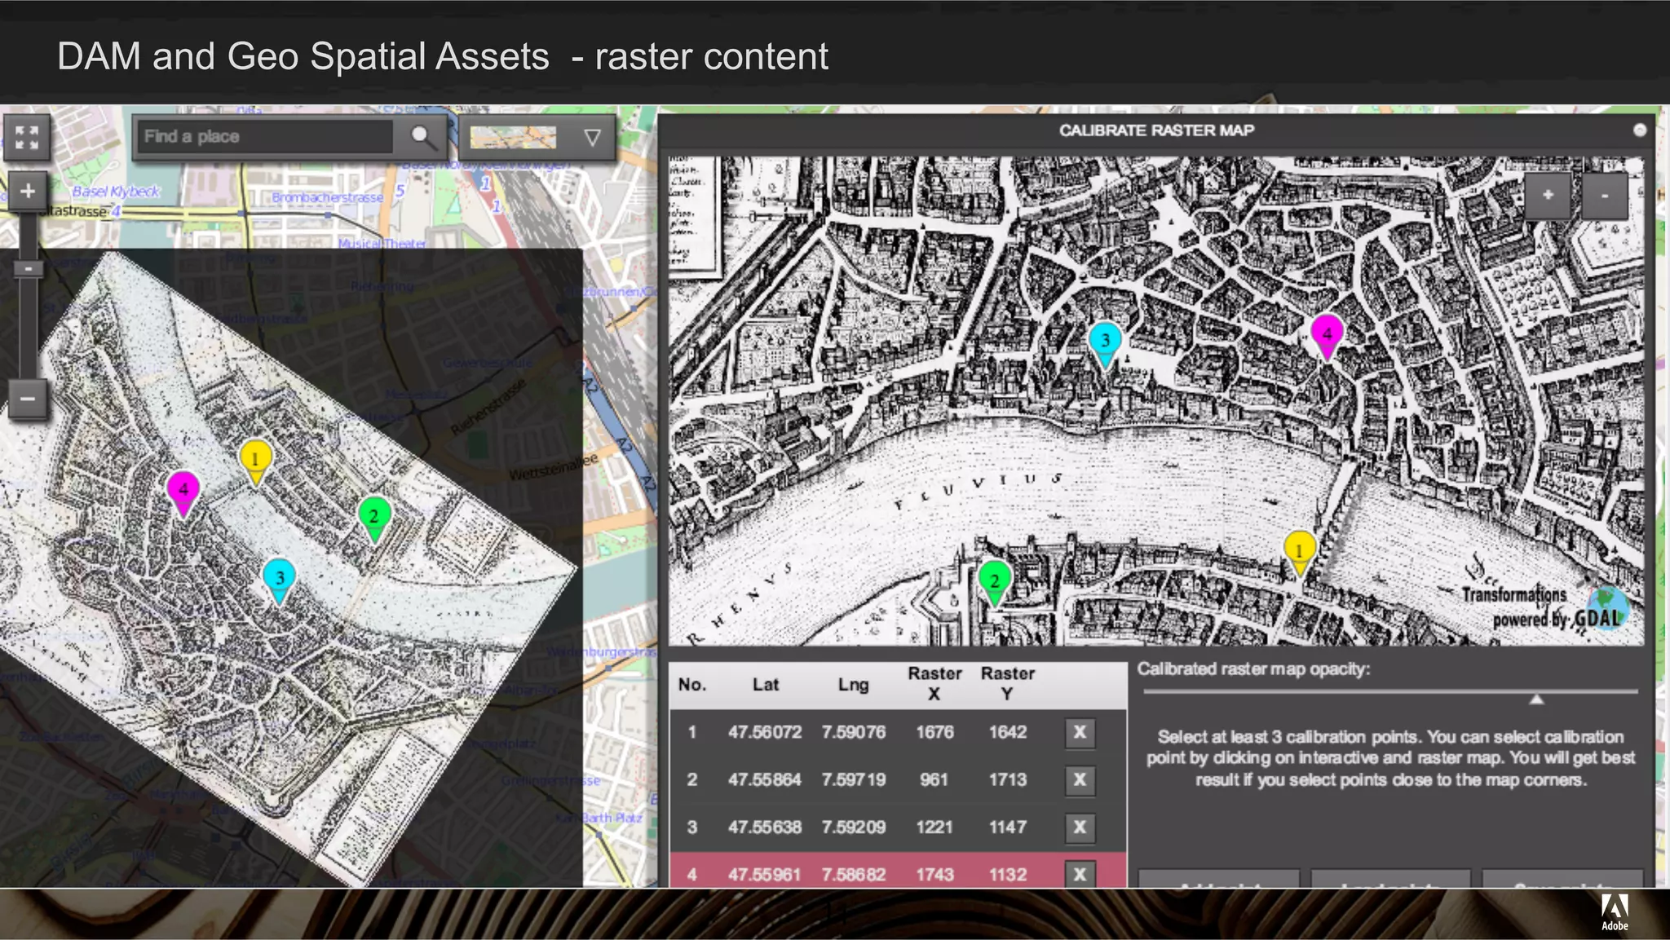Click the Lng column header
Image resolution: width=1670 pixels, height=940 pixels.
[x=853, y=685]
